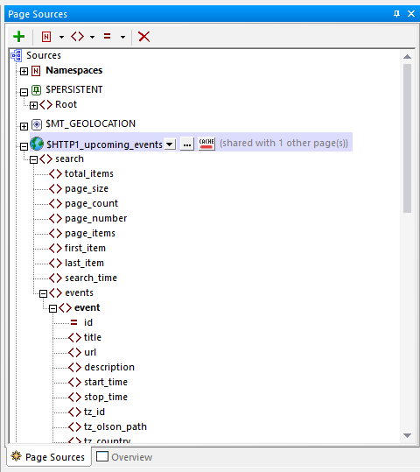Click the red X Delete icon
This screenshot has width=420, height=472.
point(143,37)
